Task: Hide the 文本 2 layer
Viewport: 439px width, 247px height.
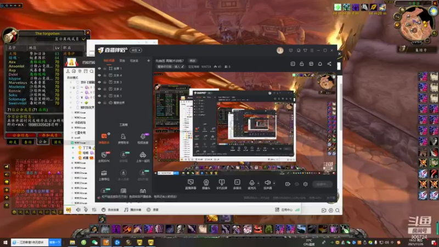Action: tap(99, 89)
